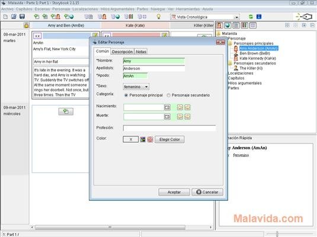Click the Storybook pen logo icon

(305, 17)
